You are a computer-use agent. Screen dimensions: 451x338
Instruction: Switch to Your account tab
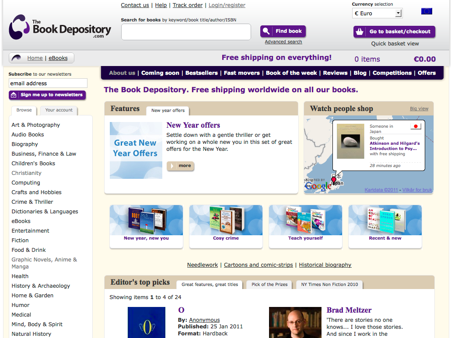[59, 110]
